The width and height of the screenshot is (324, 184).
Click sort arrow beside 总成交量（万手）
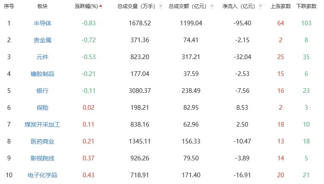pyautogui.click(x=160, y=7)
